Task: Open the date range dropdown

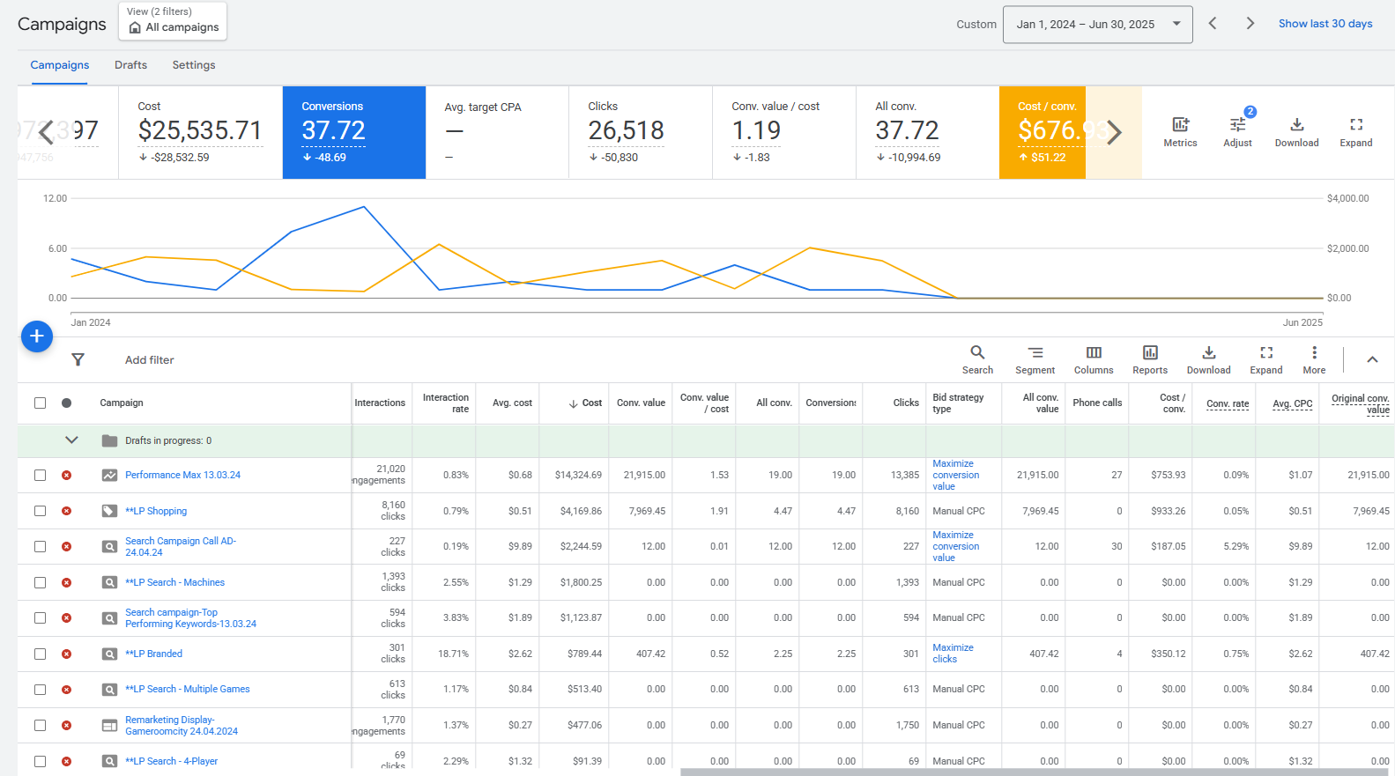Action: 1097,25
